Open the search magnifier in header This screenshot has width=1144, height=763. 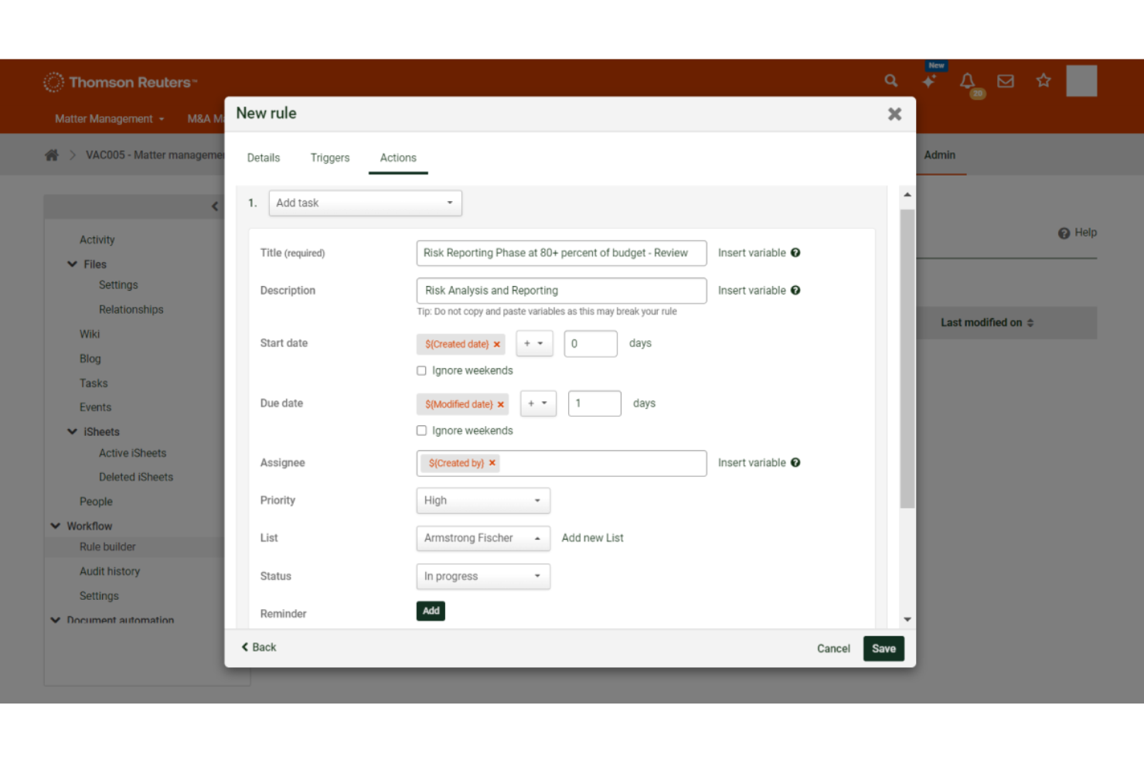point(891,80)
